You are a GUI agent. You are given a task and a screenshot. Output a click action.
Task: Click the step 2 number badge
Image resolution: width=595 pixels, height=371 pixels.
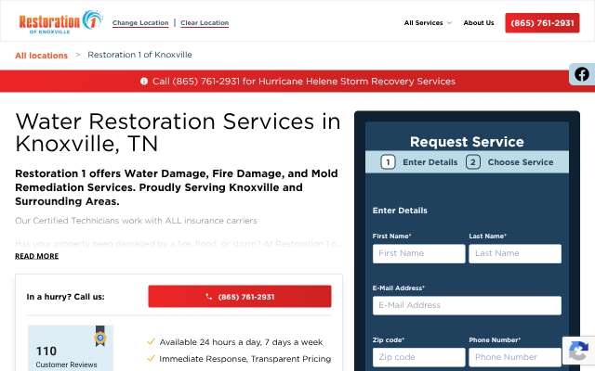(473, 162)
